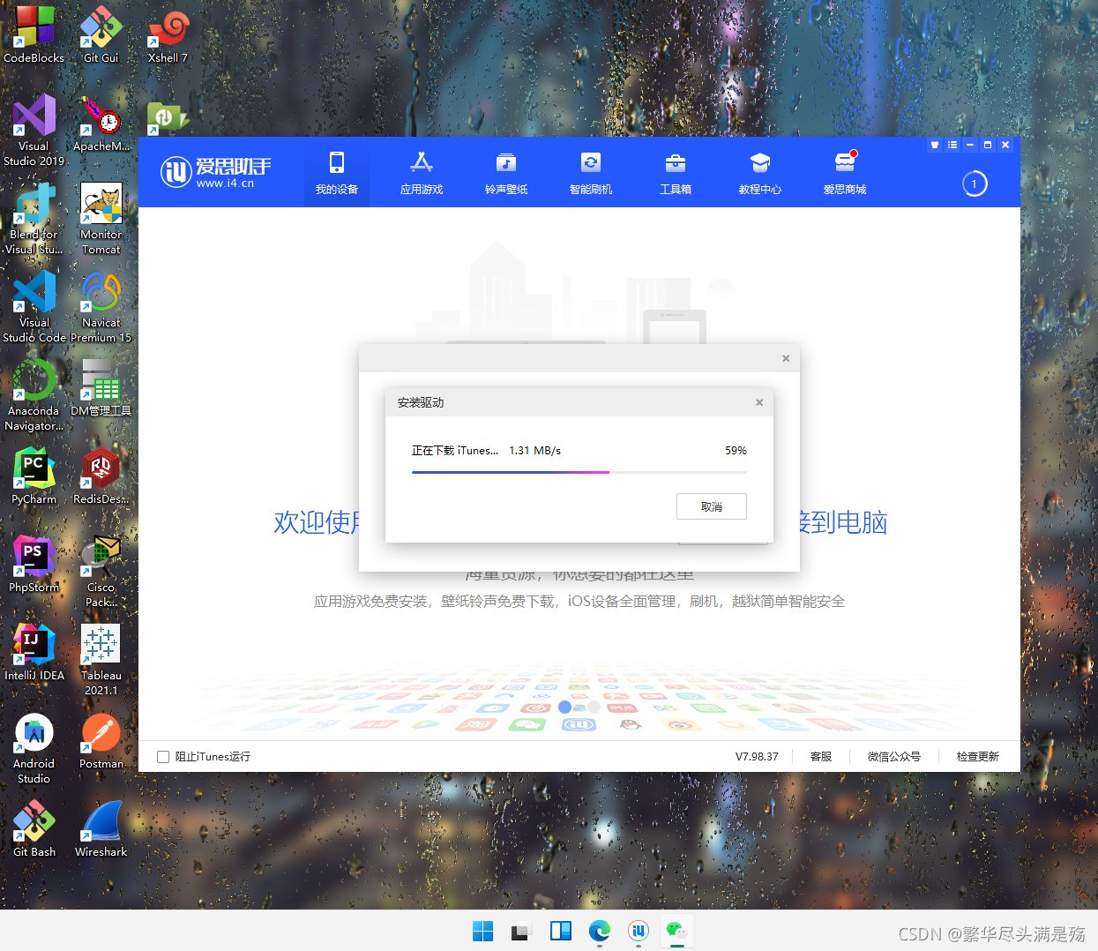Open the Xshell 7 shortcut
The width and height of the screenshot is (1098, 951).
(168, 35)
